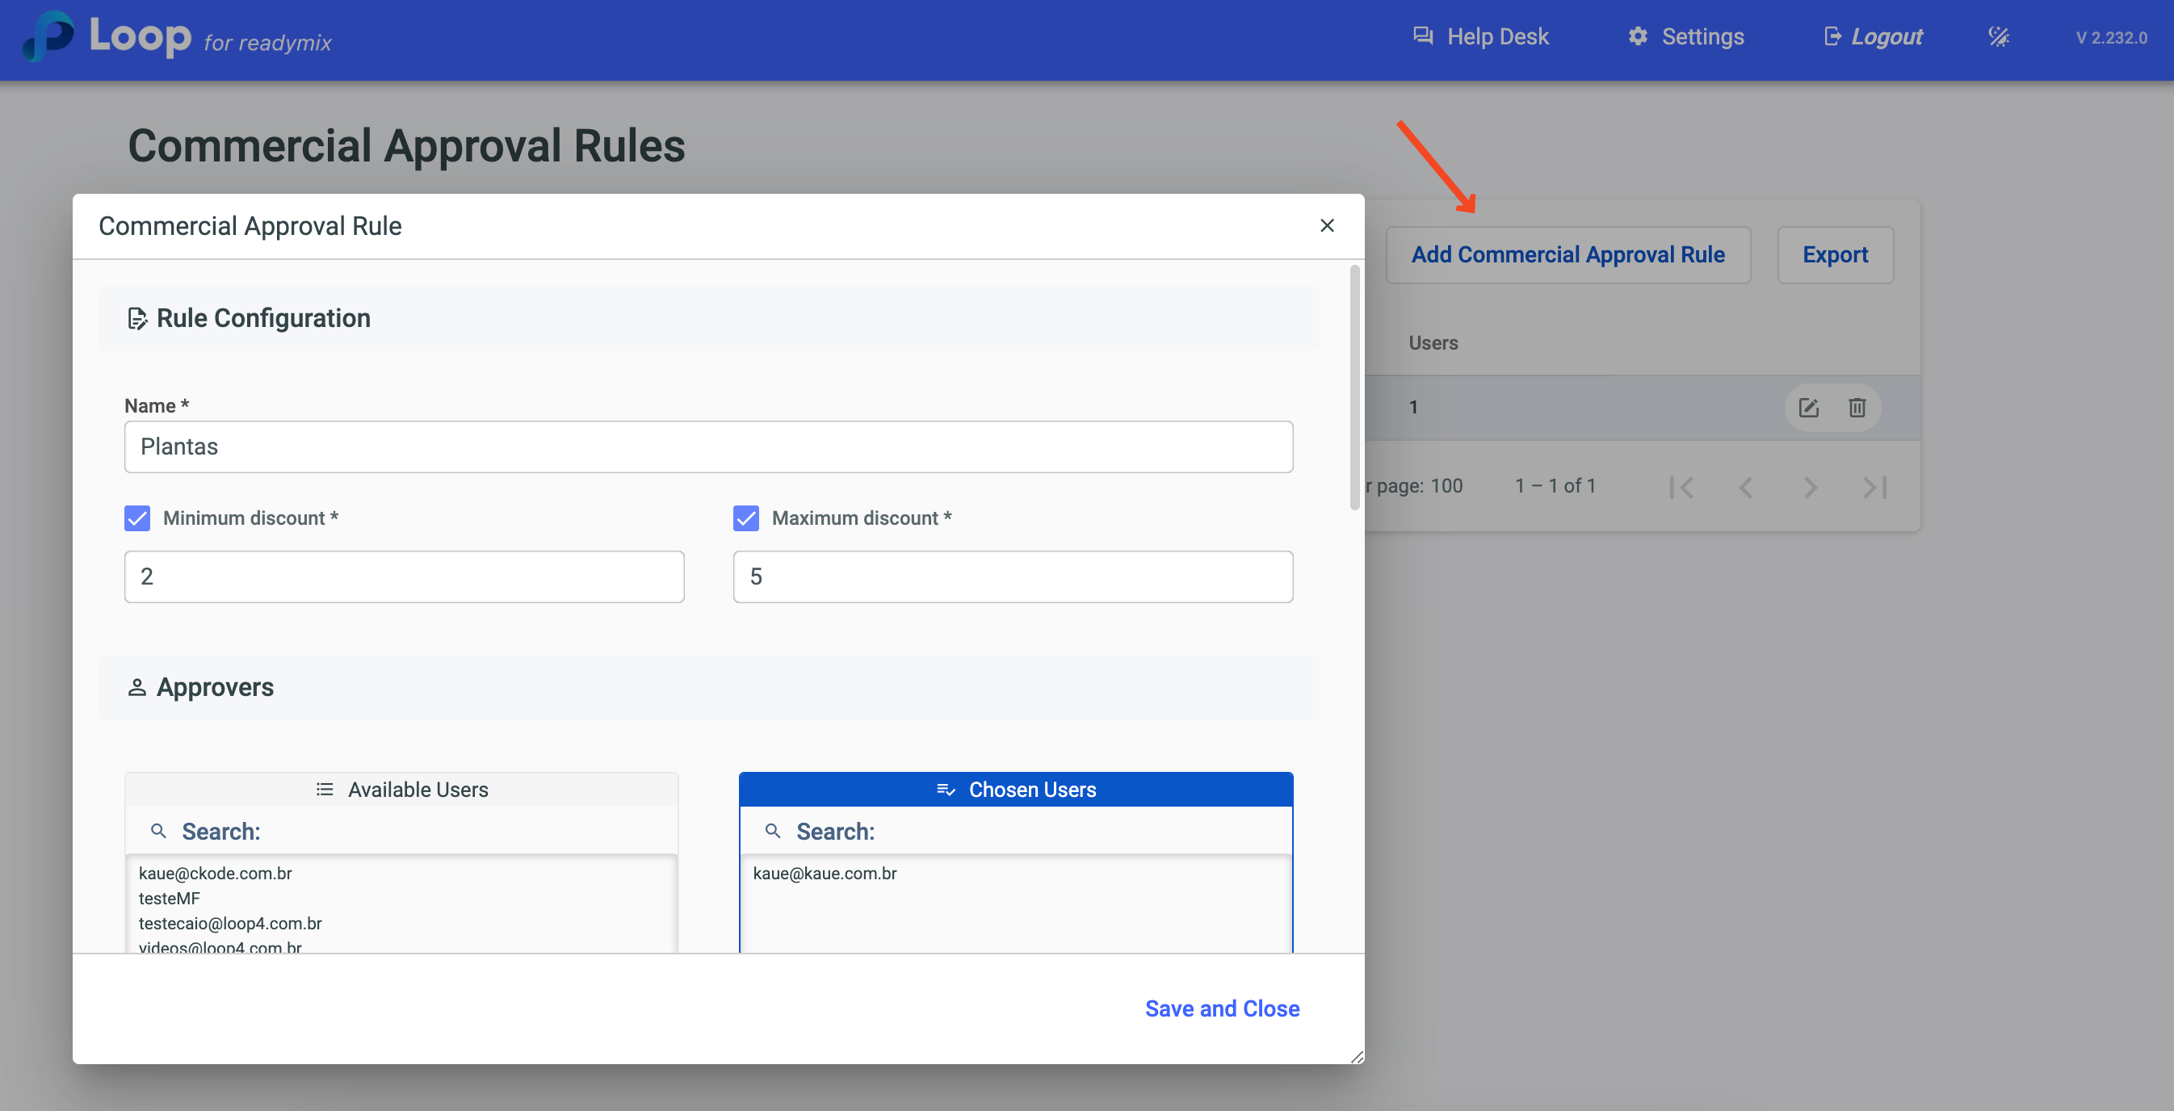Select kaue@ckode.com.br from Available Users
This screenshot has height=1111, width=2174.
click(215, 873)
